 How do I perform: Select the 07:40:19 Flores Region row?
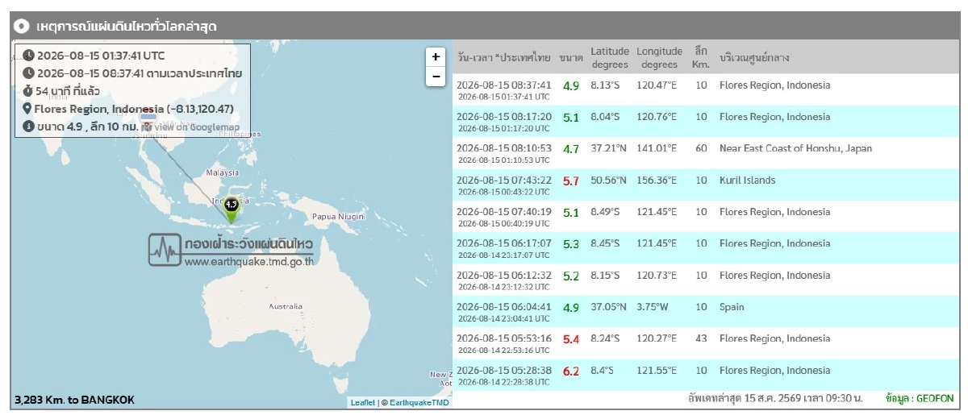[x=704, y=216]
